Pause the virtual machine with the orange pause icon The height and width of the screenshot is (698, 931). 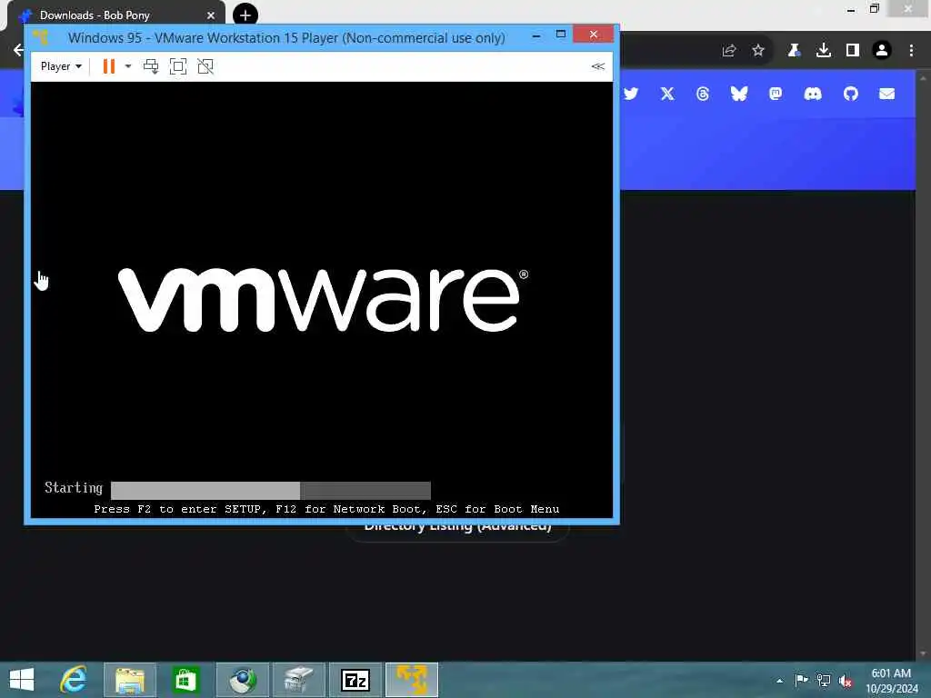[x=109, y=65]
